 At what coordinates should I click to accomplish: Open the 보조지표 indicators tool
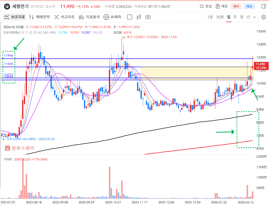15,17
